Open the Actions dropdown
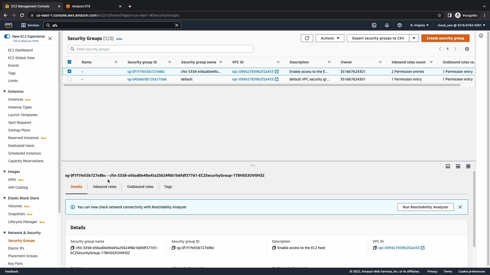 click(330, 38)
